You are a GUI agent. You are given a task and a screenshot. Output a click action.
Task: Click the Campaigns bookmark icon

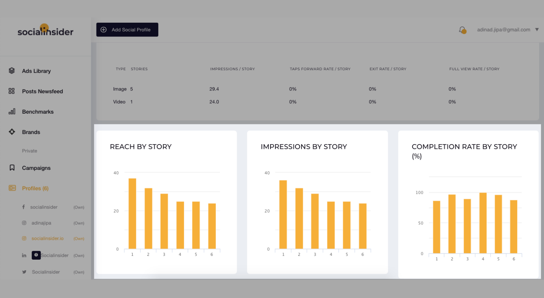tap(12, 168)
